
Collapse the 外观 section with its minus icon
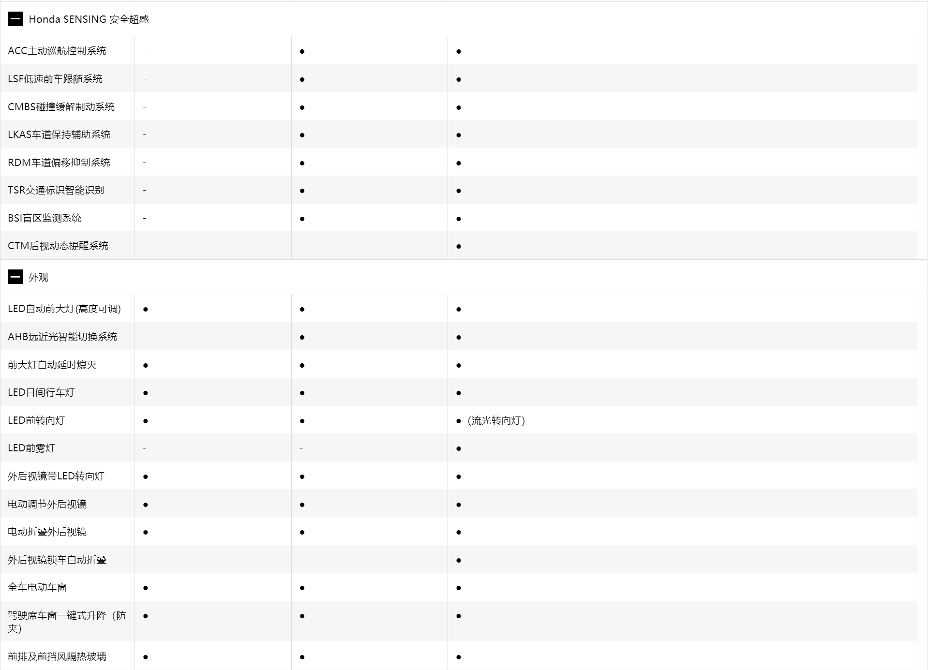point(15,277)
